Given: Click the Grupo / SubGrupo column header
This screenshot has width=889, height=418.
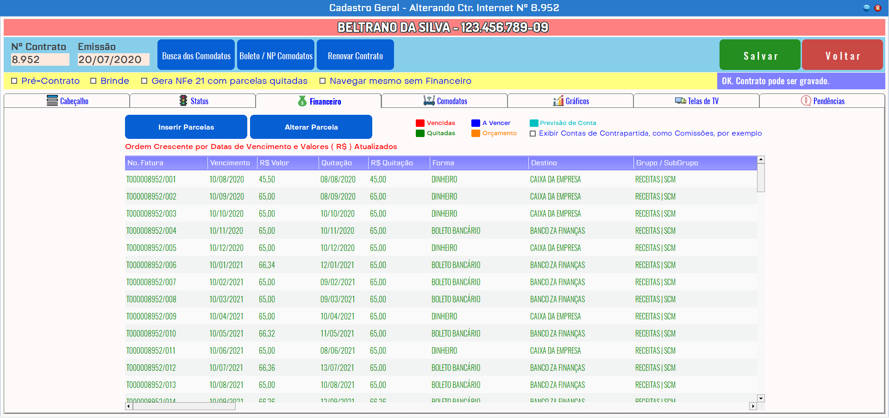Looking at the screenshot, I should coord(695,163).
